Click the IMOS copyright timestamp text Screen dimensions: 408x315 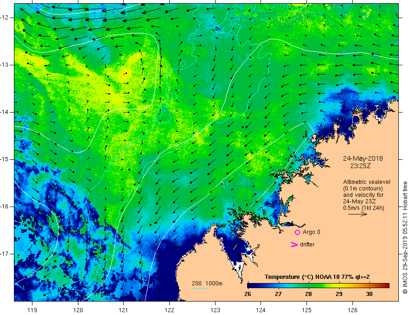(405, 238)
